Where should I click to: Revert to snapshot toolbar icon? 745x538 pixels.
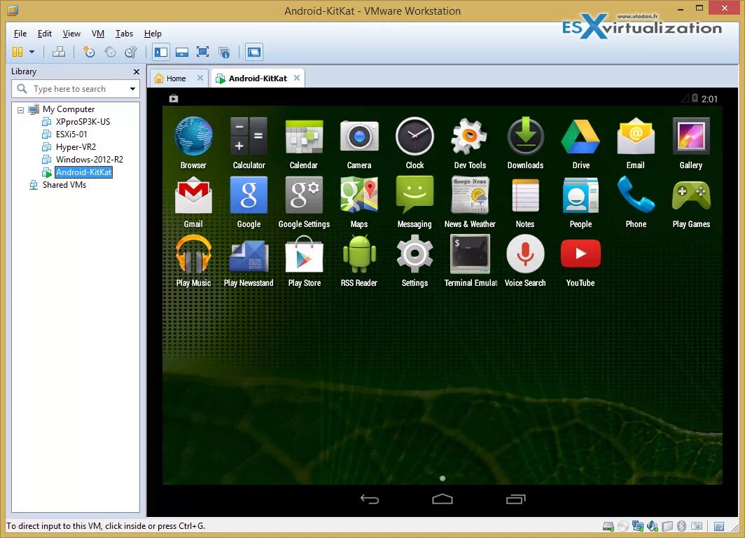(110, 52)
